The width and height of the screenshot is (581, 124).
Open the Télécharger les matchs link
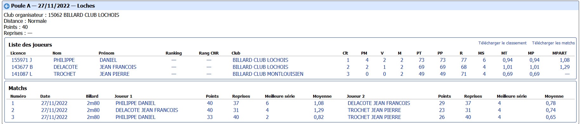(553, 43)
